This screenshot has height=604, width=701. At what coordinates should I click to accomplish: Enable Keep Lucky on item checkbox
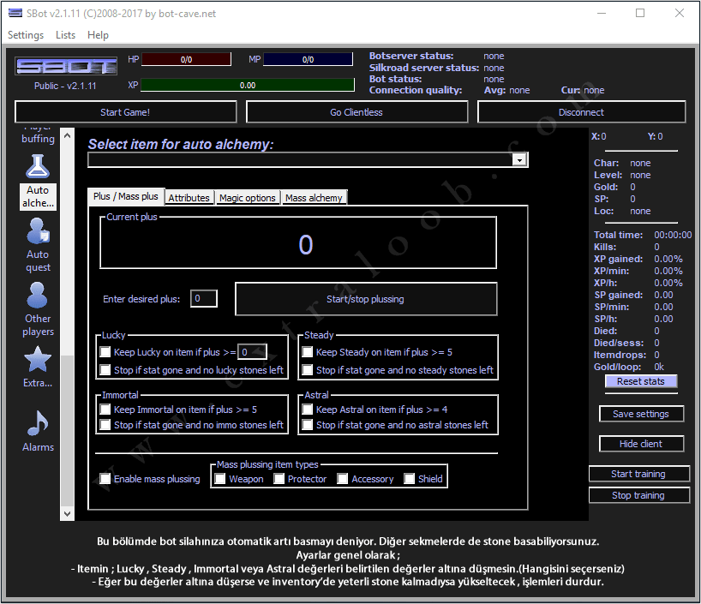[x=105, y=352]
